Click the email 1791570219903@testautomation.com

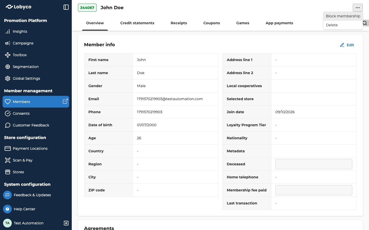point(170,99)
